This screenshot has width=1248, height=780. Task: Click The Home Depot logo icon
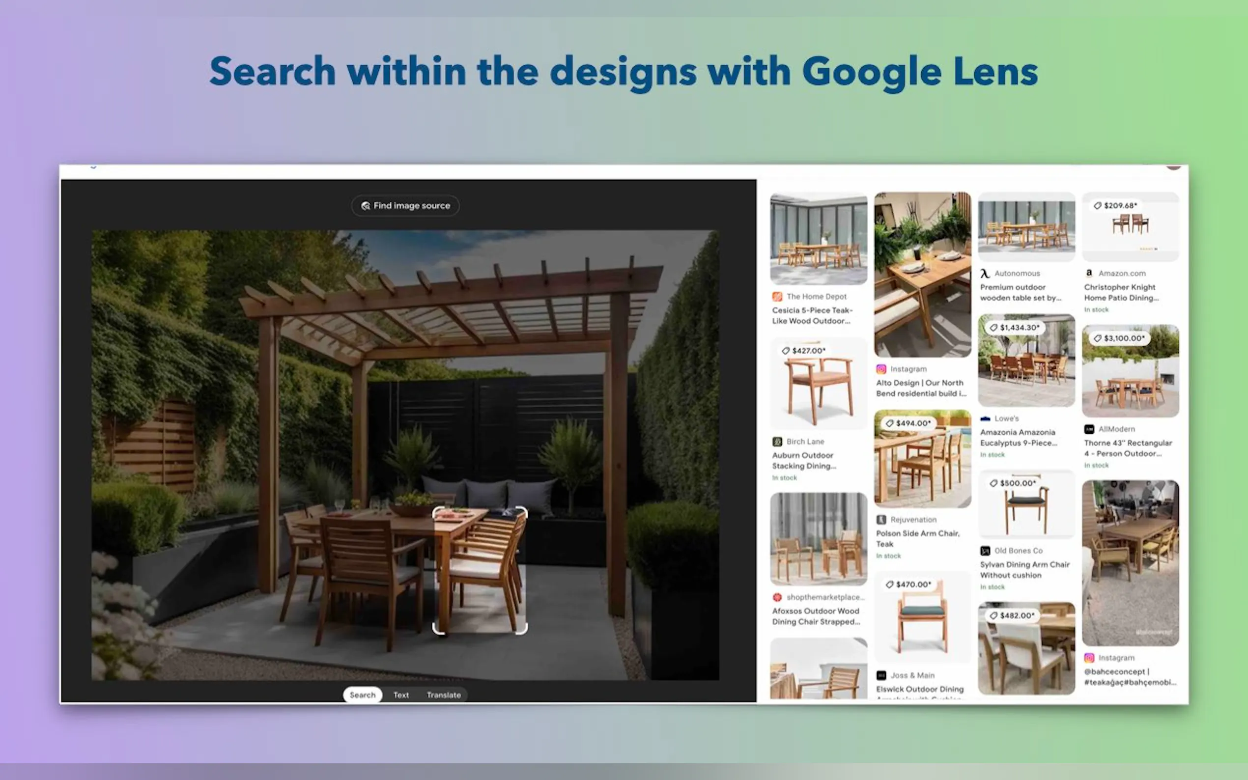777,297
